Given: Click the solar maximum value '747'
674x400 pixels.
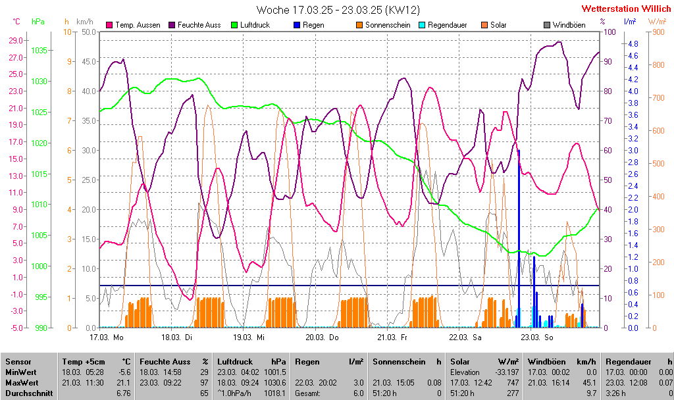Looking at the screenshot, I should [512, 382].
